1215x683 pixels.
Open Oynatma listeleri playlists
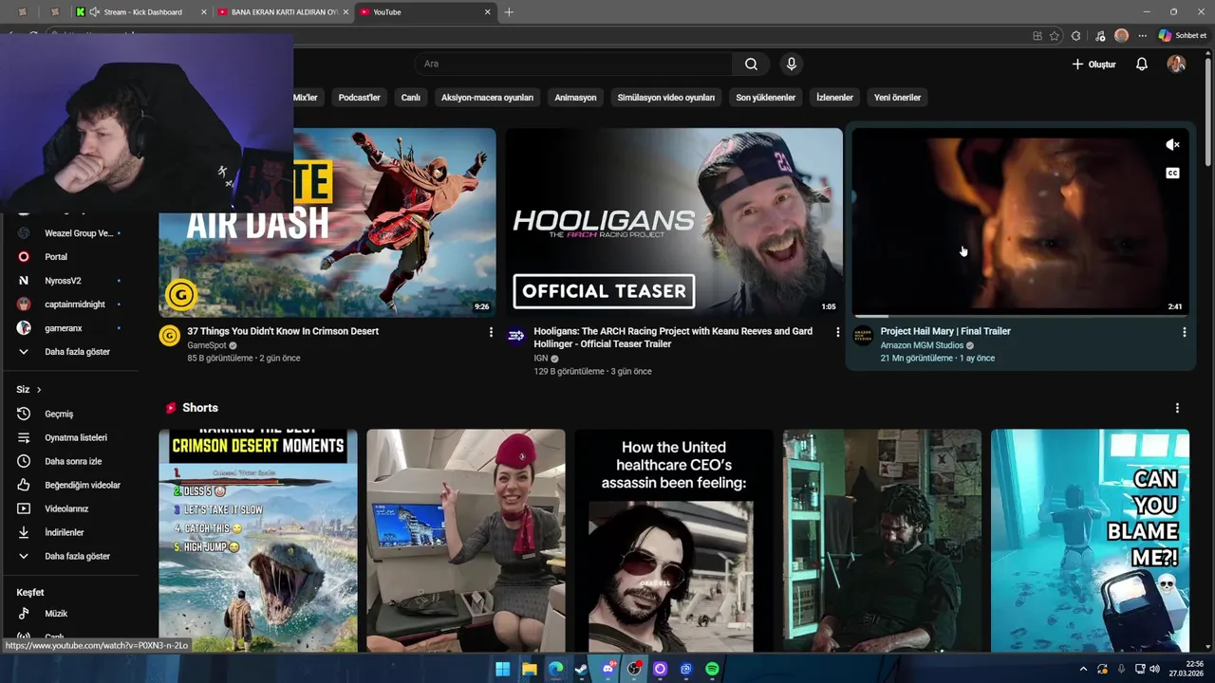pyautogui.click(x=76, y=437)
